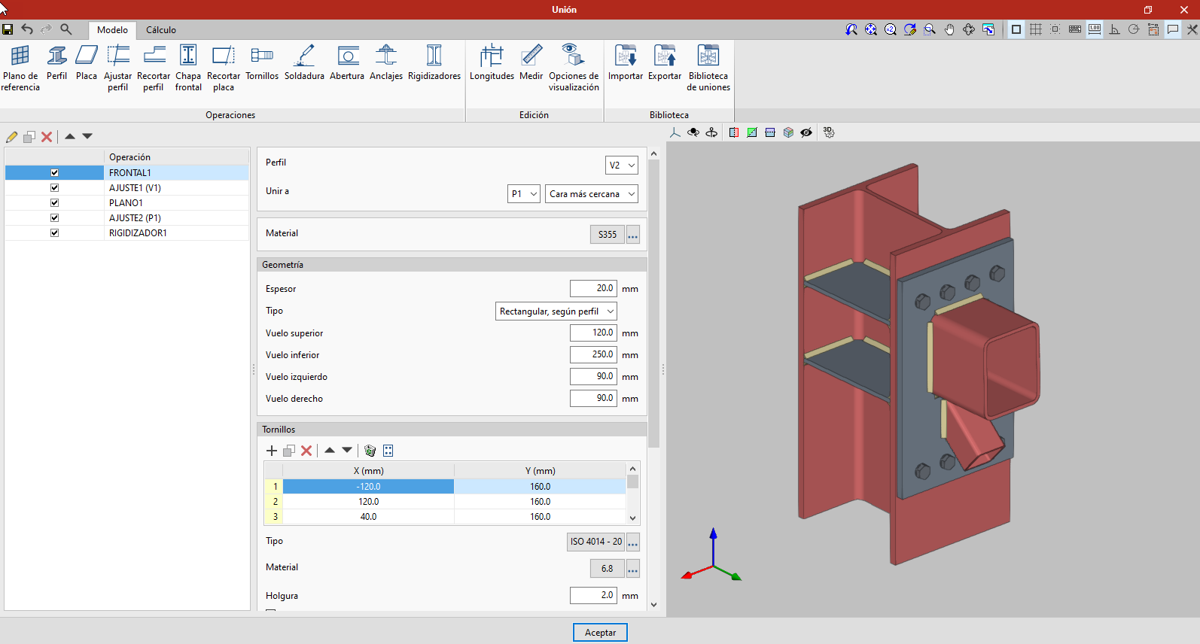Viewport: 1200px width, 644px height.
Task: Add a new bolt row
Action: (272, 451)
